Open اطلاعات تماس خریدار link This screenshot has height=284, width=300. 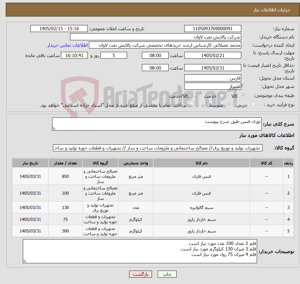(68, 45)
